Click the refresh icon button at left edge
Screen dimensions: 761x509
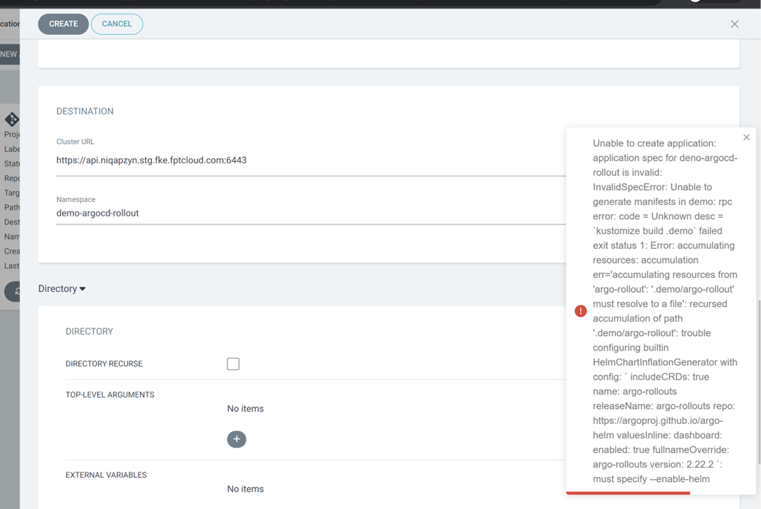click(14, 291)
